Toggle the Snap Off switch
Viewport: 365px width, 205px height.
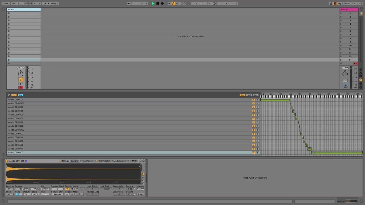9,194
